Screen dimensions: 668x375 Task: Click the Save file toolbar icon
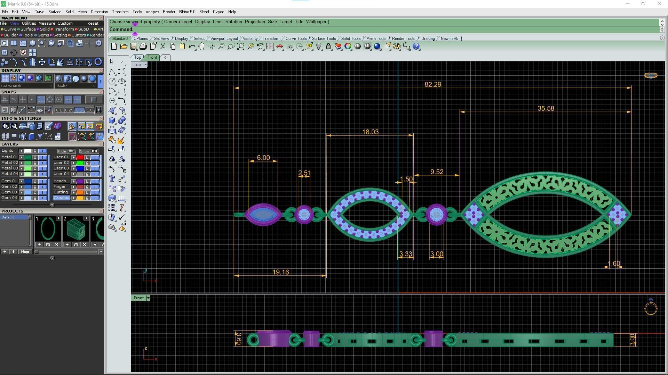[133, 47]
